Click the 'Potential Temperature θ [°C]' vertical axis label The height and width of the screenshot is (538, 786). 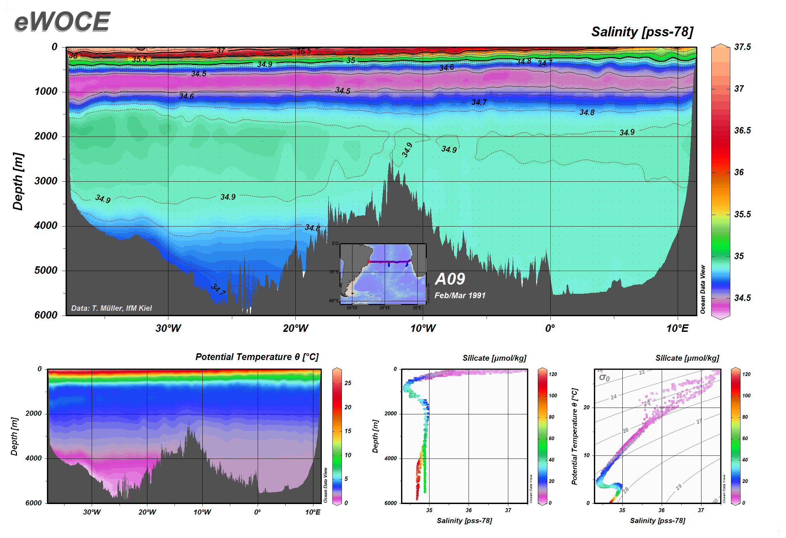click(574, 436)
